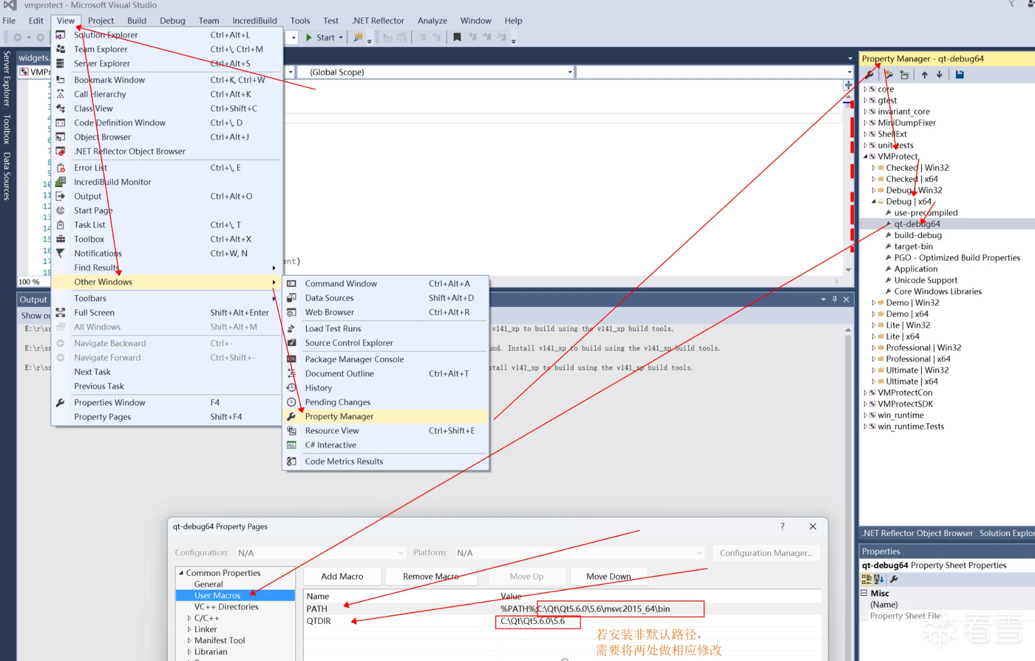Click Property Manager entry in Other Windows submenu
The image size is (1035, 661).
(x=385, y=416)
